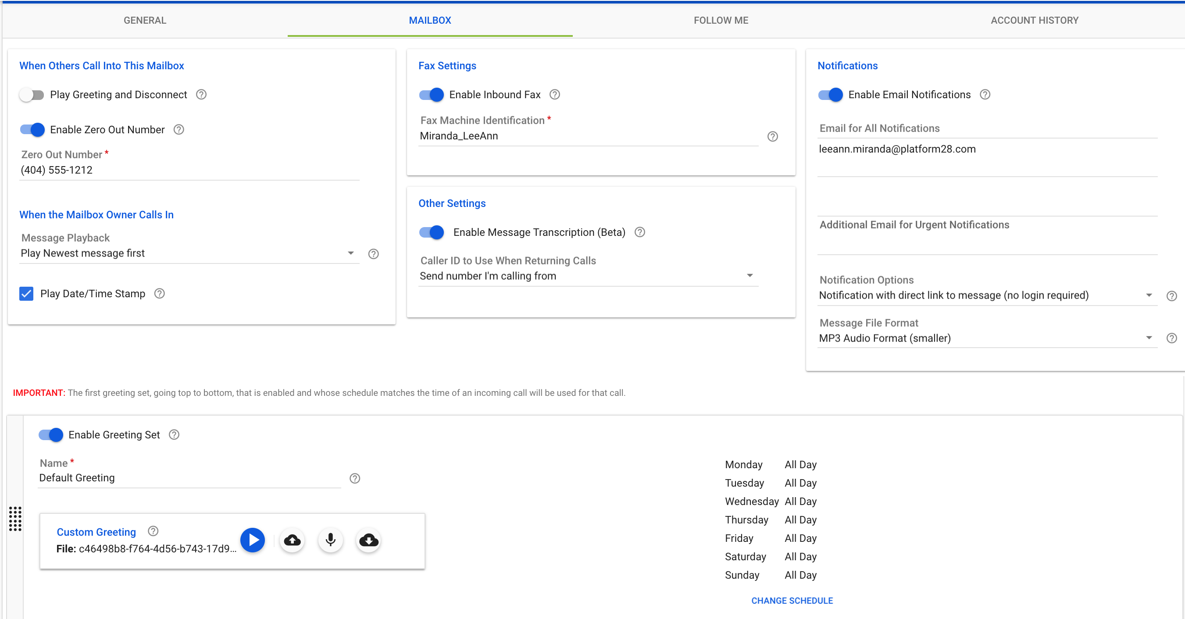Open help icon beside greeting Name field
The image size is (1185, 619).
click(355, 478)
